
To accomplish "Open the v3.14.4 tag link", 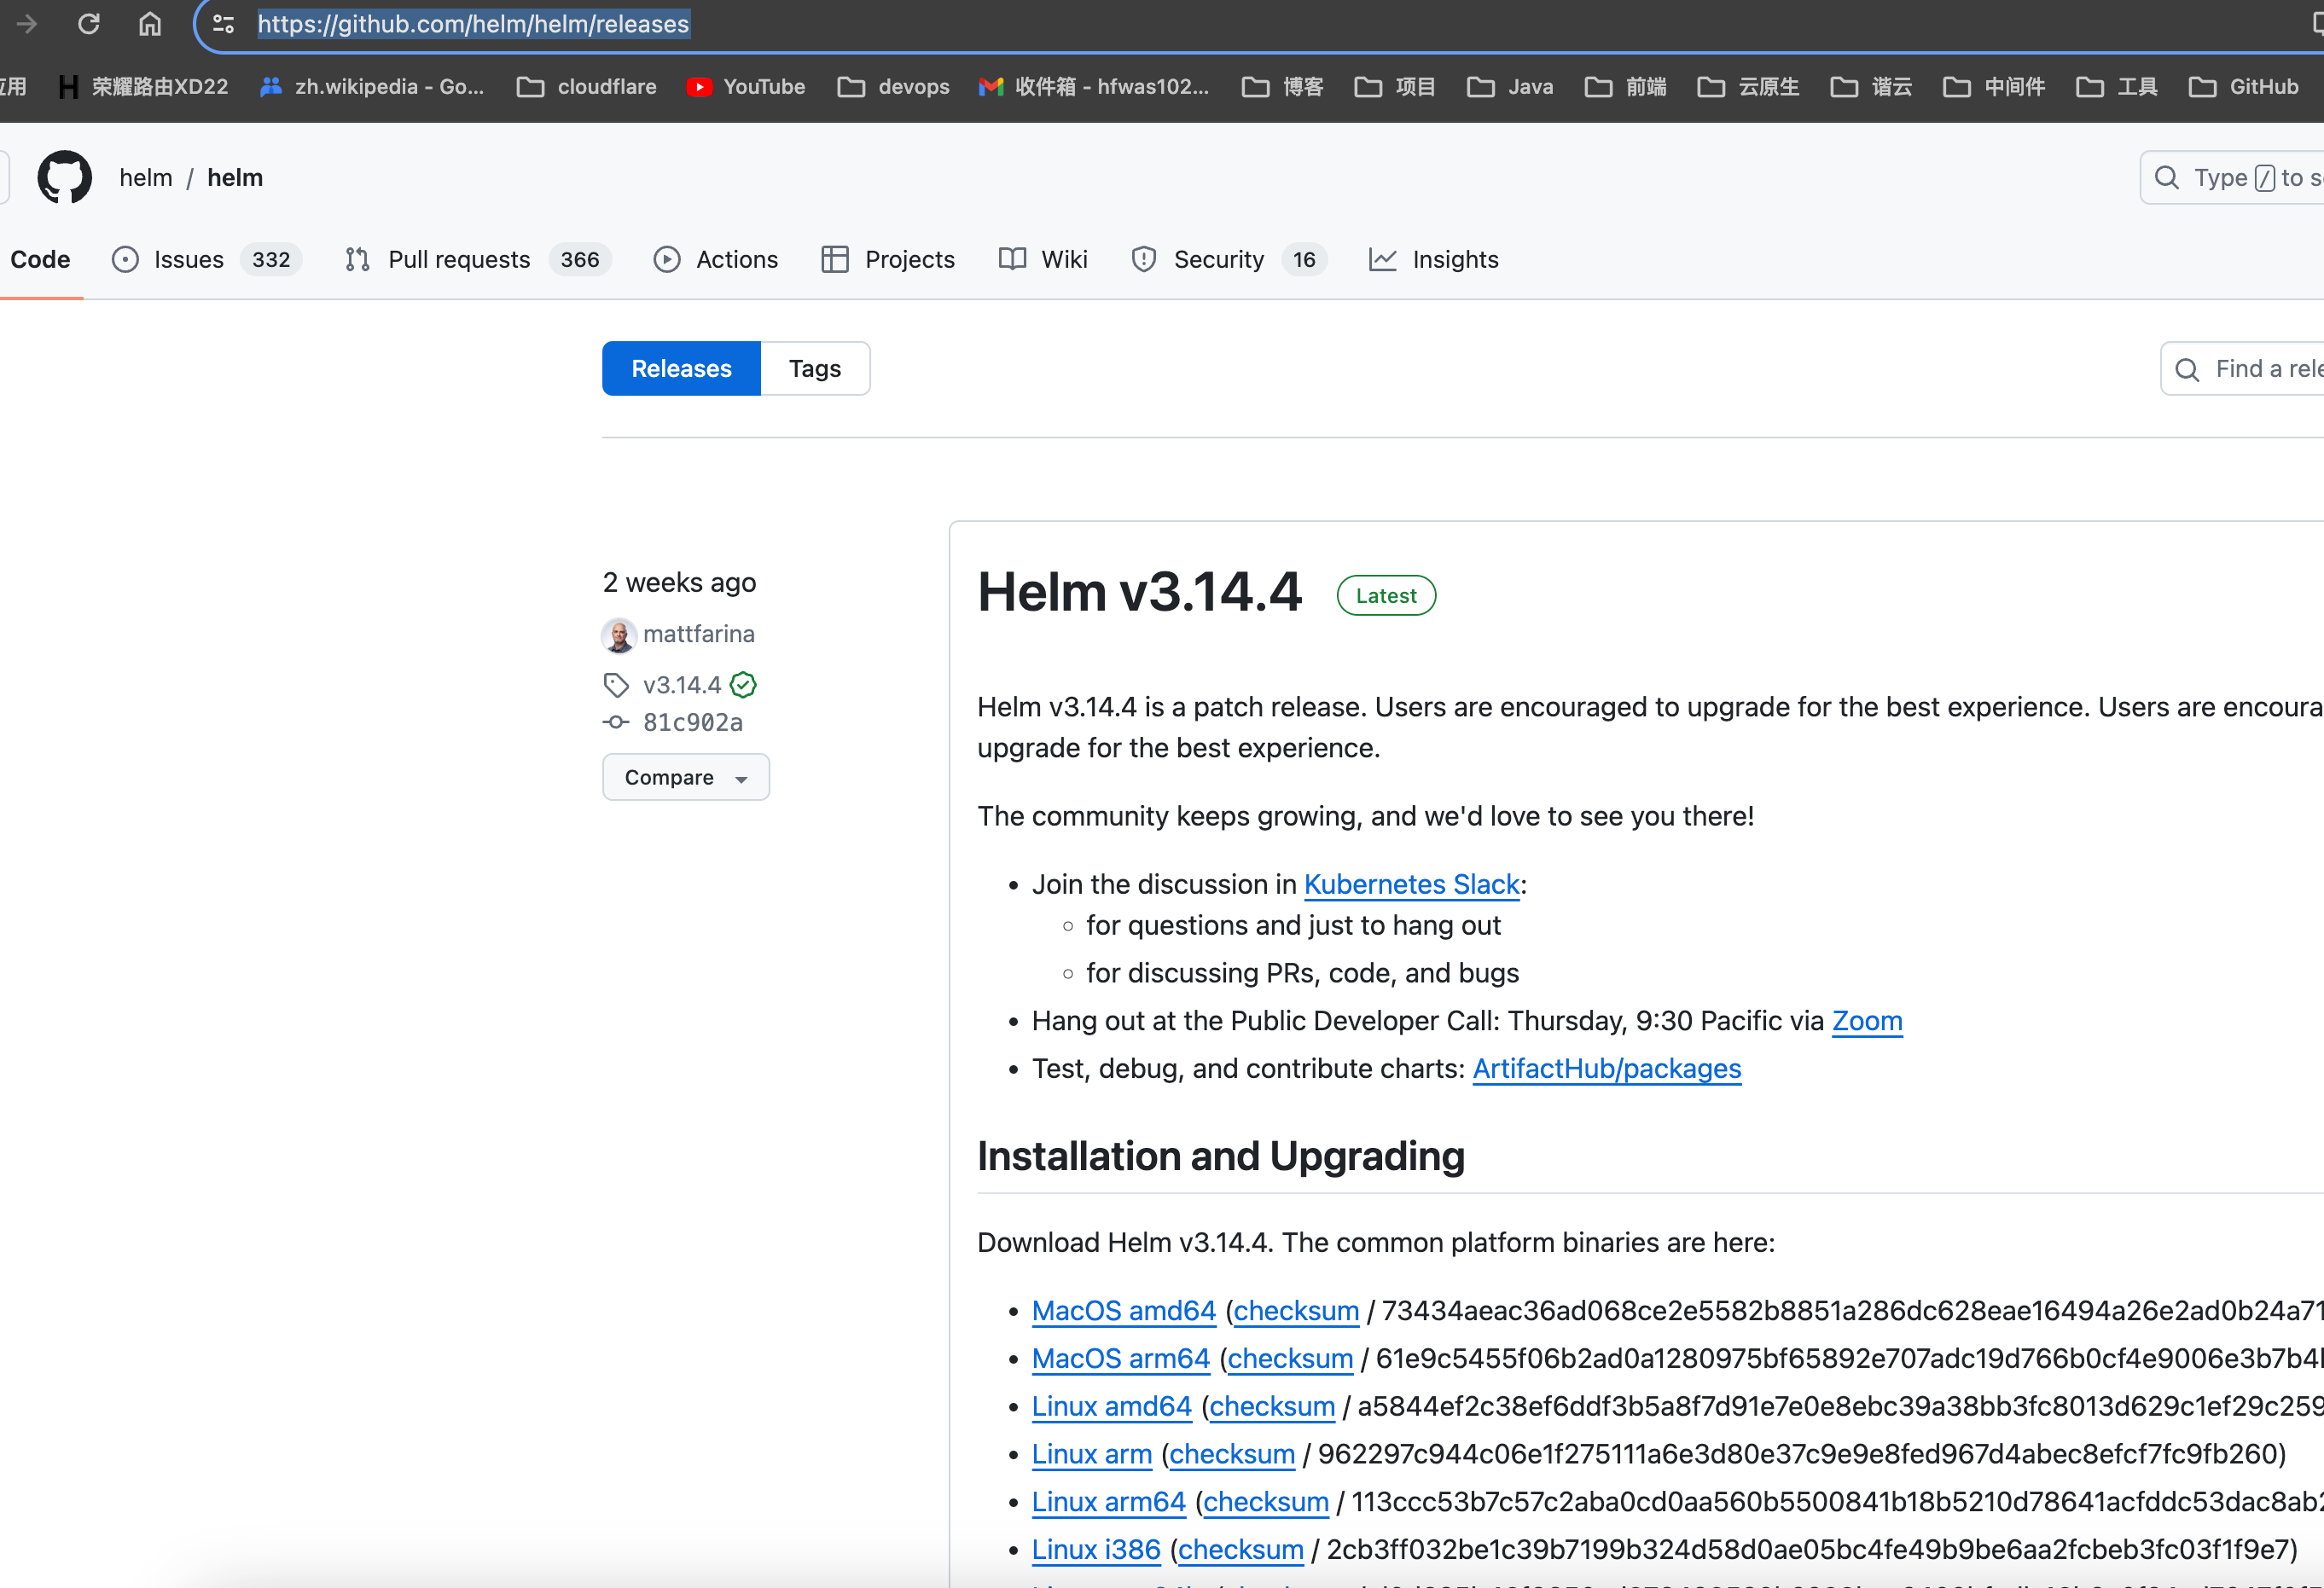I will click(x=682, y=685).
